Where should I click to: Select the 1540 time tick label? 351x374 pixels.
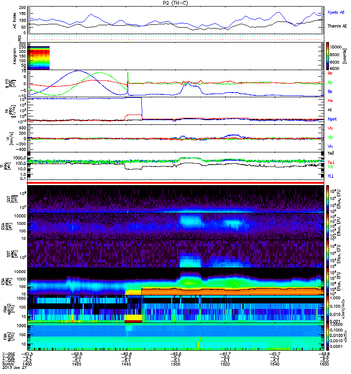click(x=275, y=364)
